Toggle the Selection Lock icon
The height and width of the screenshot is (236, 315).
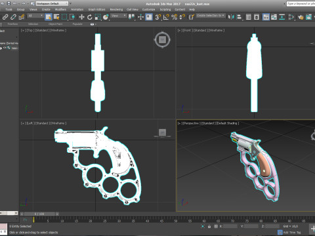pos(209,226)
